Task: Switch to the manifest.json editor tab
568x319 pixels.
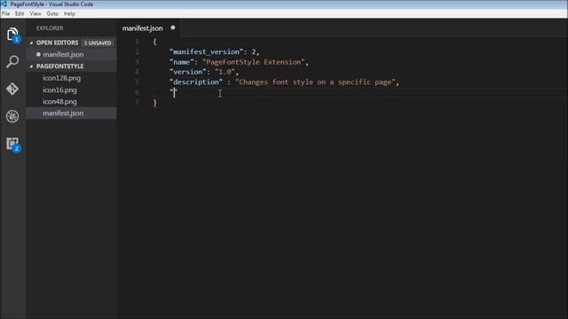Action: pyautogui.click(x=148, y=28)
